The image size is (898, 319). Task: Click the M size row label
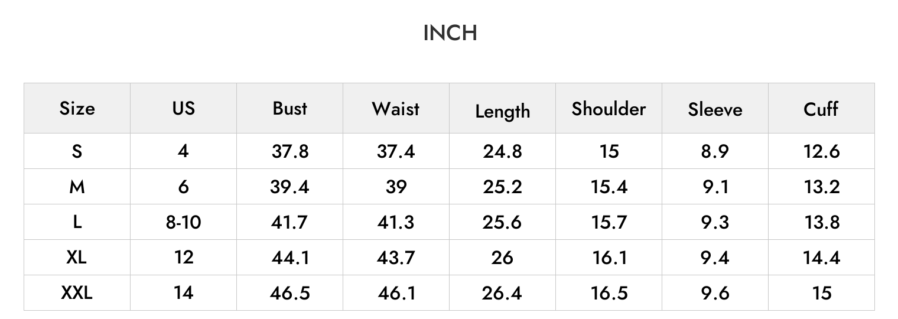(77, 187)
